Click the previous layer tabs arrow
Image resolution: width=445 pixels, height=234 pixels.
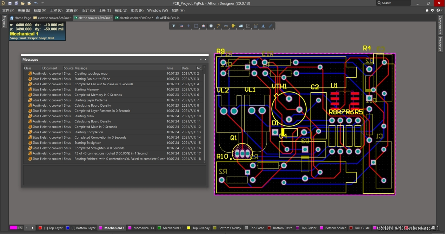pos(27,228)
